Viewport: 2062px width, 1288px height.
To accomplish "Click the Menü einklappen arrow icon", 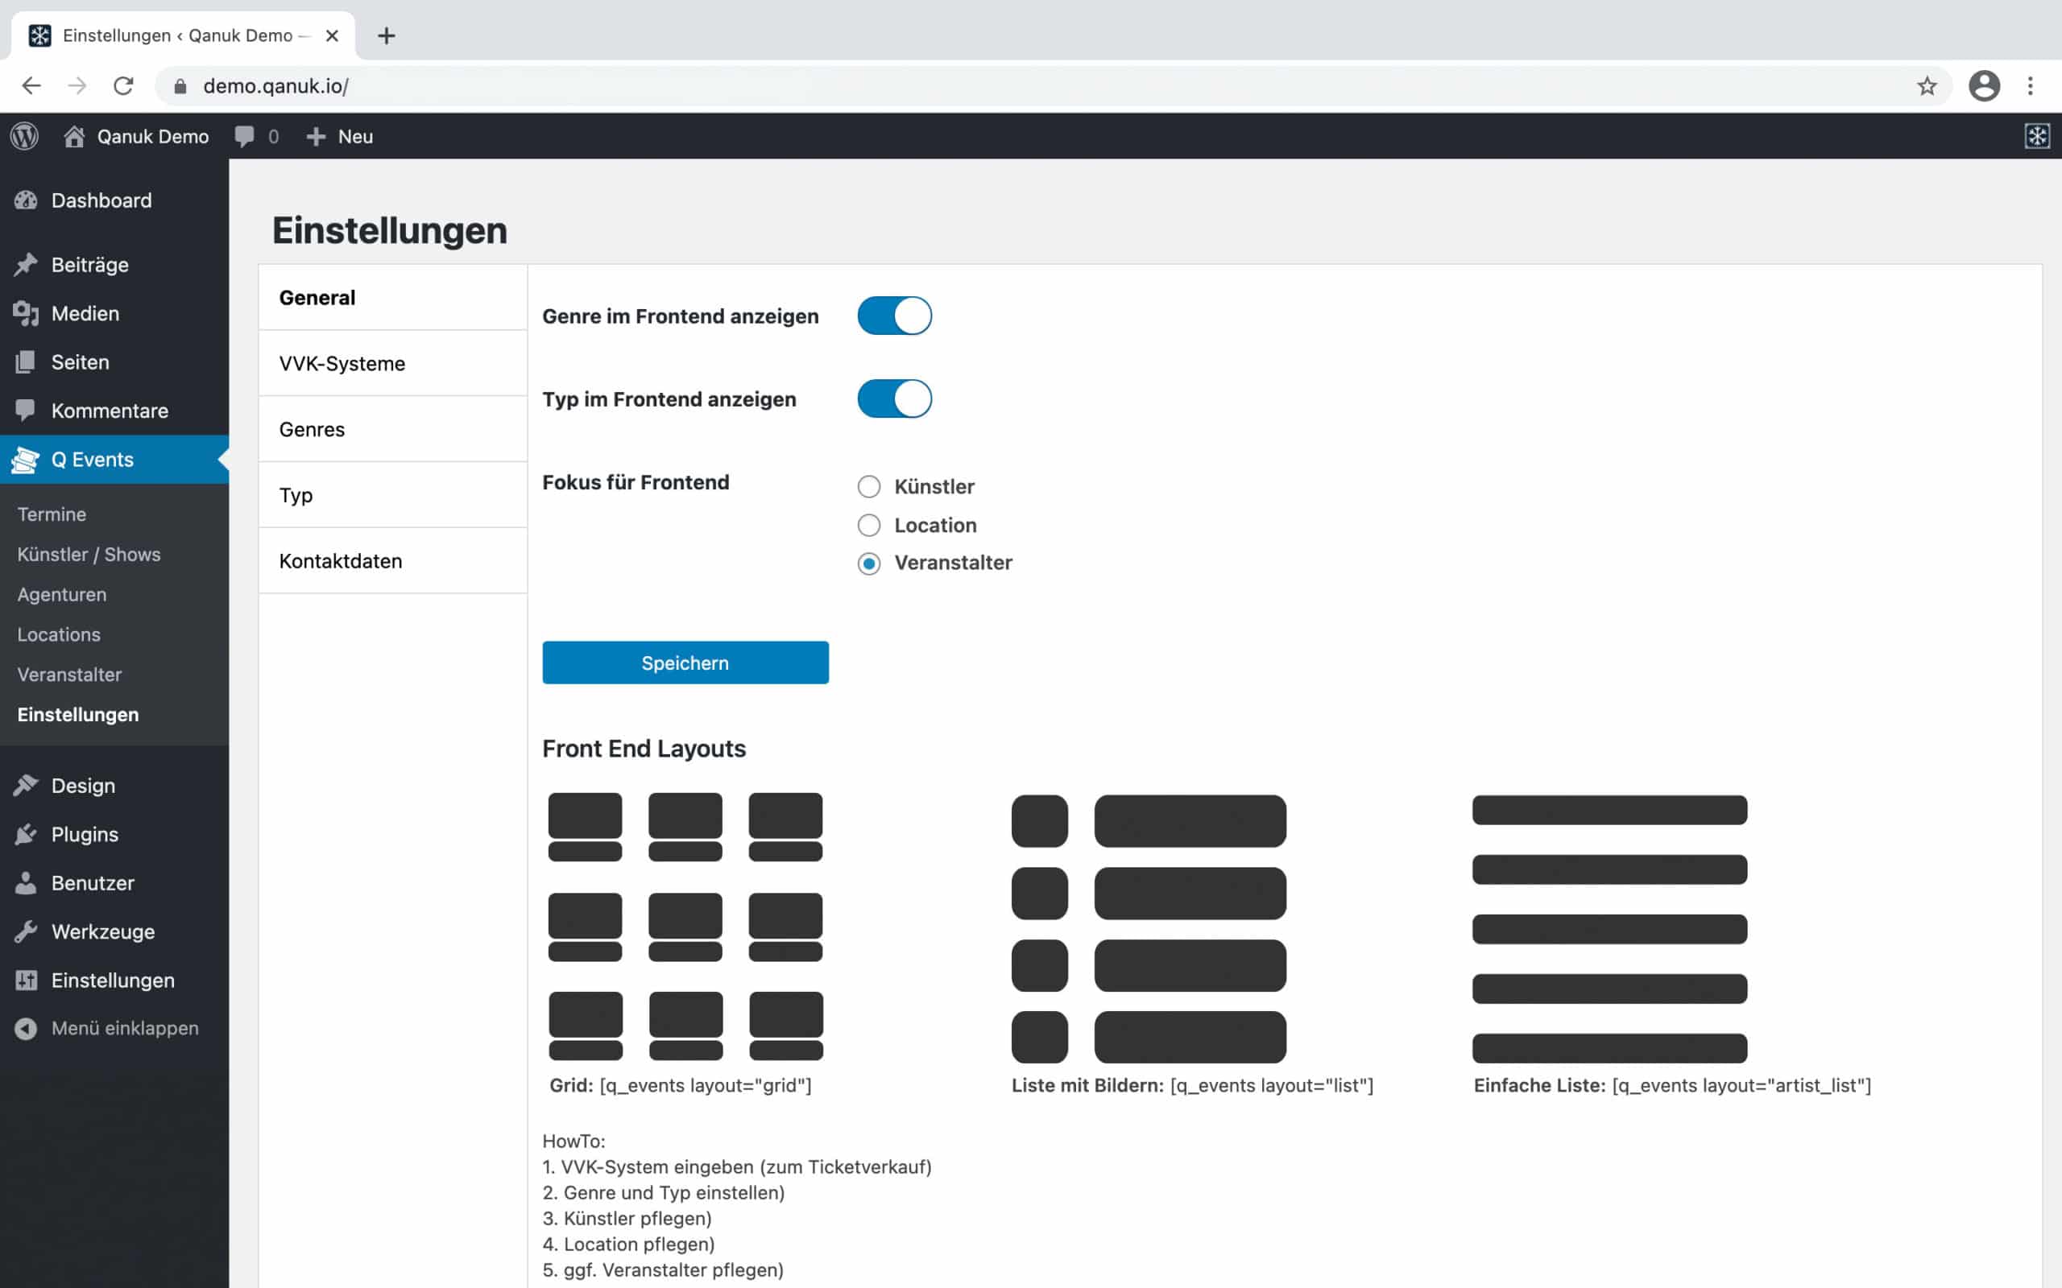I will pyautogui.click(x=26, y=1028).
